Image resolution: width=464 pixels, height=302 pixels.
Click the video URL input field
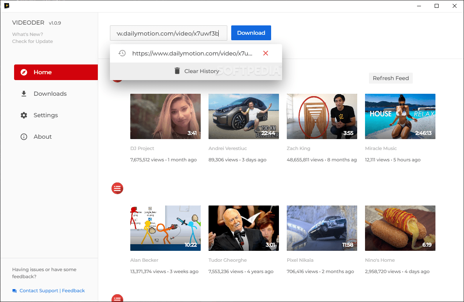click(x=169, y=33)
